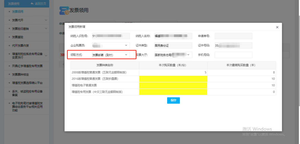Screen dimensions: 300x144
Task: Click yellow quantity cell for 增值税专用发票
Action: click(173, 92)
